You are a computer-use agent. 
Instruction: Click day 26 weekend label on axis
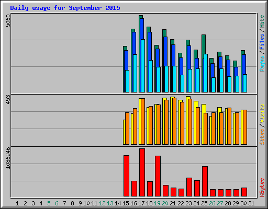coord(212,203)
